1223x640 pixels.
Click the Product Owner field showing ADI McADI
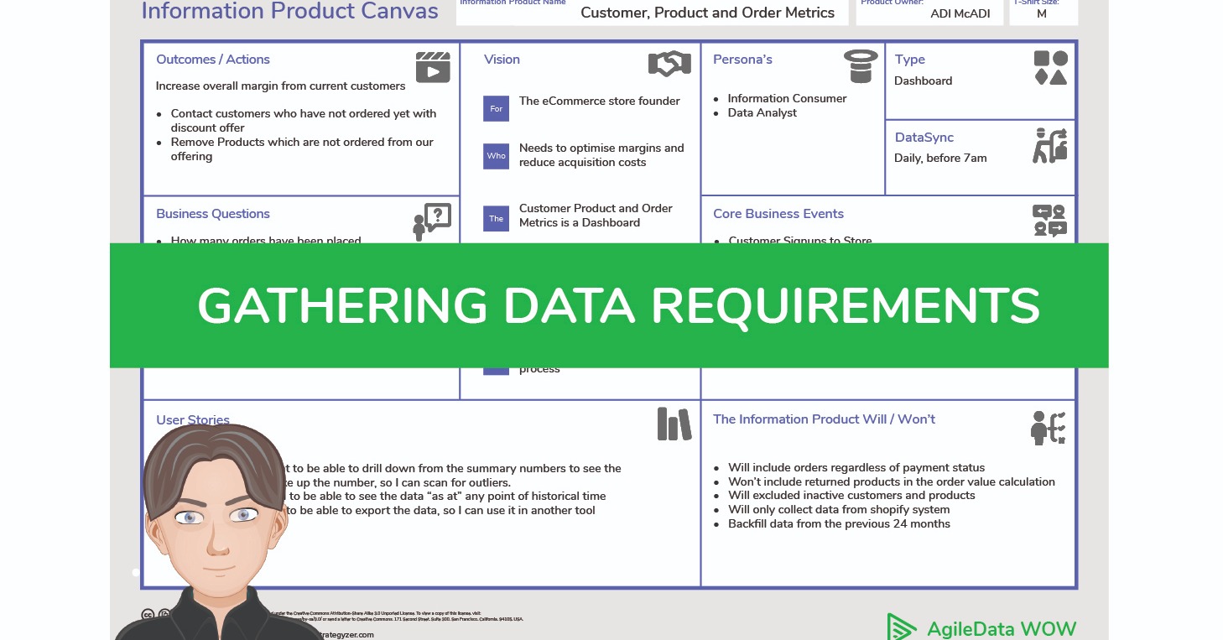(x=929, y=13)
